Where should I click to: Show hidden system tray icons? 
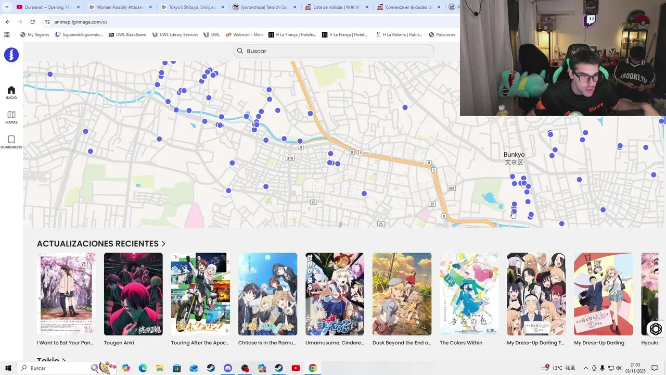[x=585, y=368]
